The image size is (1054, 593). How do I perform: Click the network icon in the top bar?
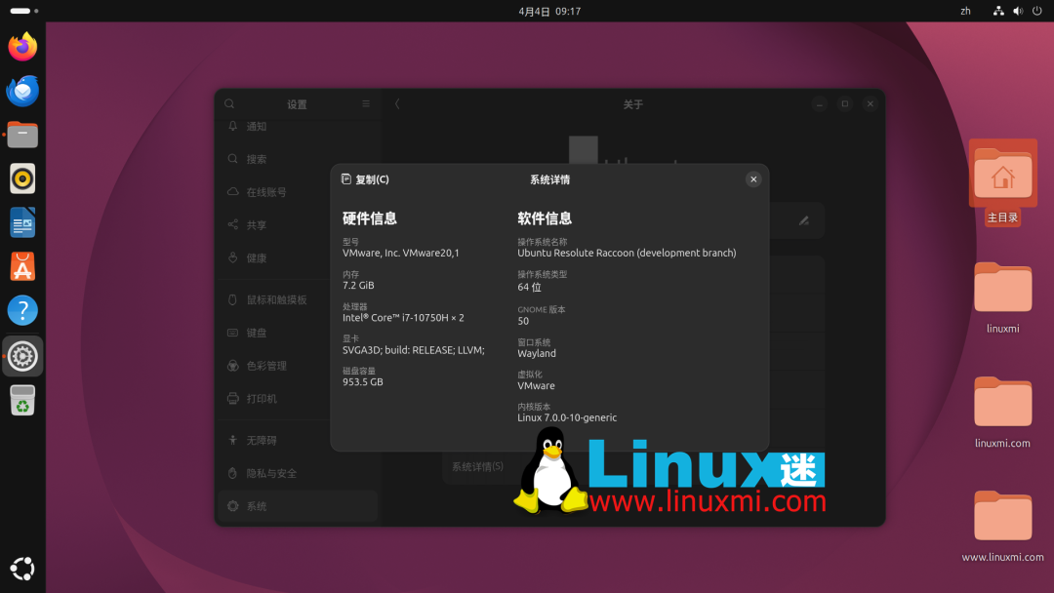pos(996,11)
